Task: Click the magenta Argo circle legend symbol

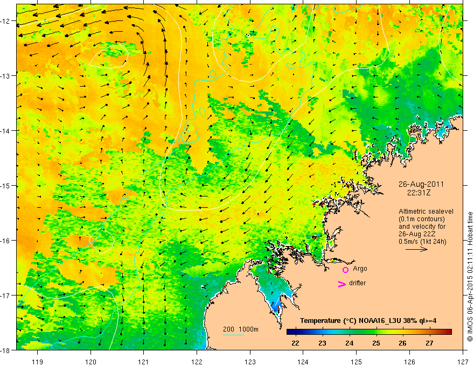Action: pos(345,270)
